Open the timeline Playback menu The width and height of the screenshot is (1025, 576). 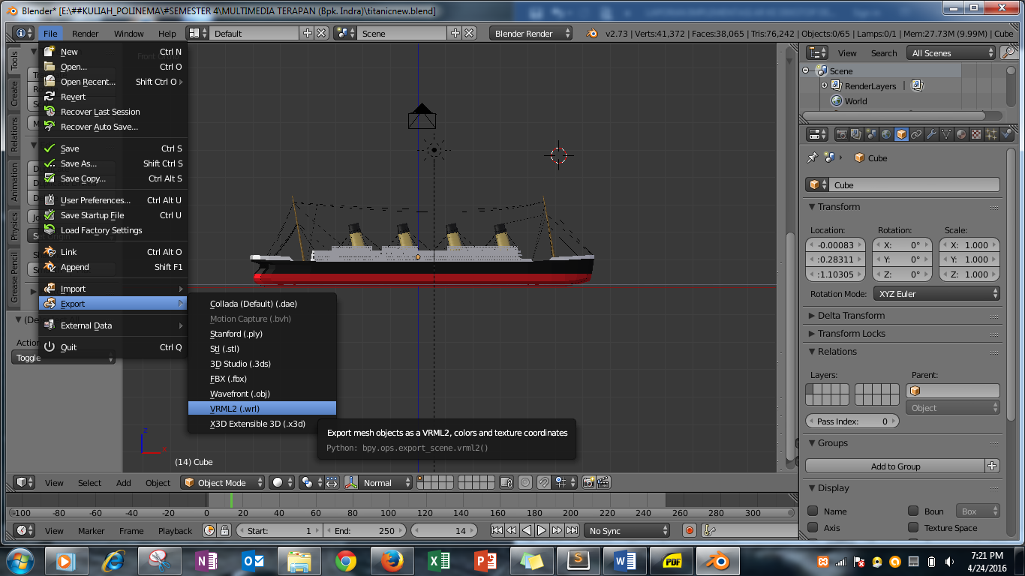point(175,530)
